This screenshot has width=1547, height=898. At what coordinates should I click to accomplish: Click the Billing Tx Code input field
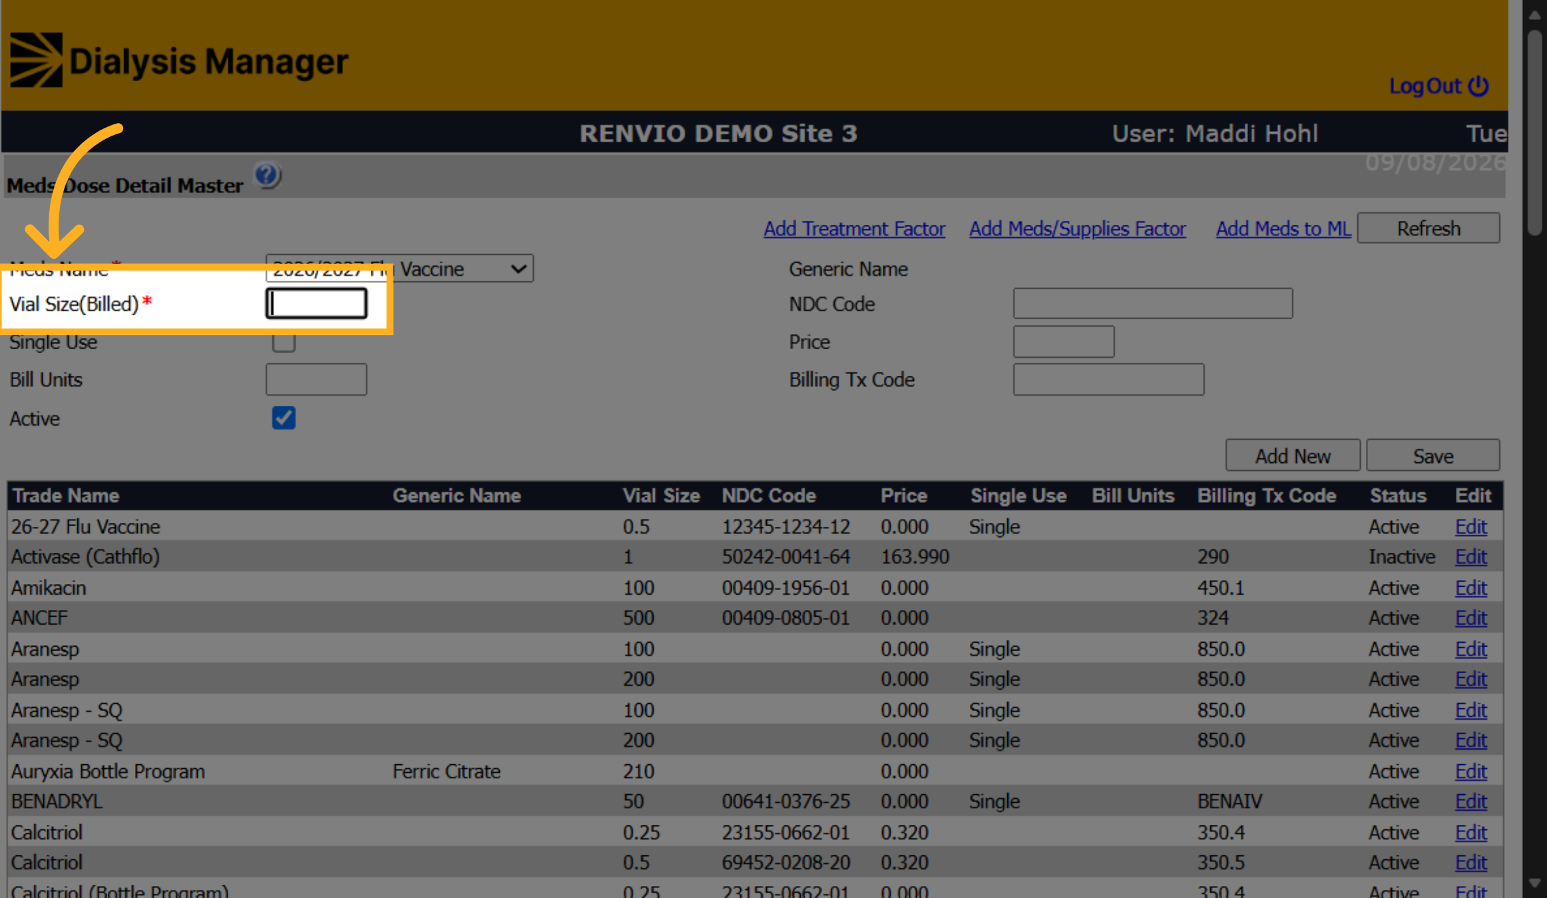tap(1108, 379)
